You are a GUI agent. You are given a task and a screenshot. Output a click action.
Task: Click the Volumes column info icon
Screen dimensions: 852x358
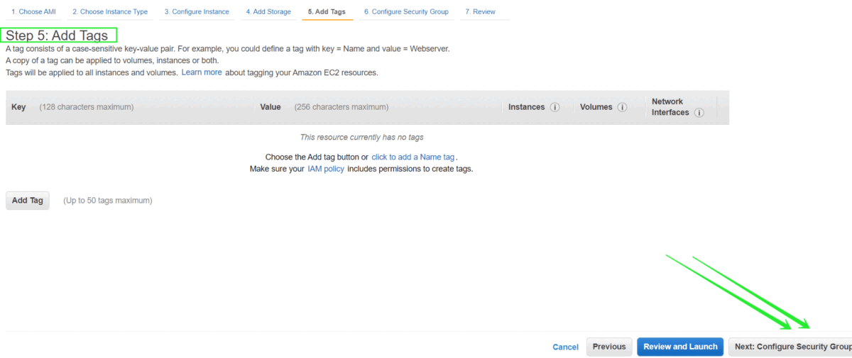[622, 108]
